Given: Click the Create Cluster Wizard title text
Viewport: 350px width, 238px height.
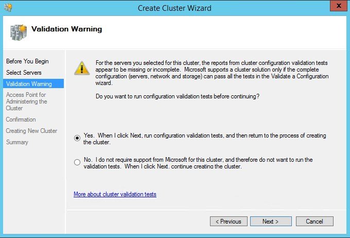Looking at the screenshot, I should [174, 8].
